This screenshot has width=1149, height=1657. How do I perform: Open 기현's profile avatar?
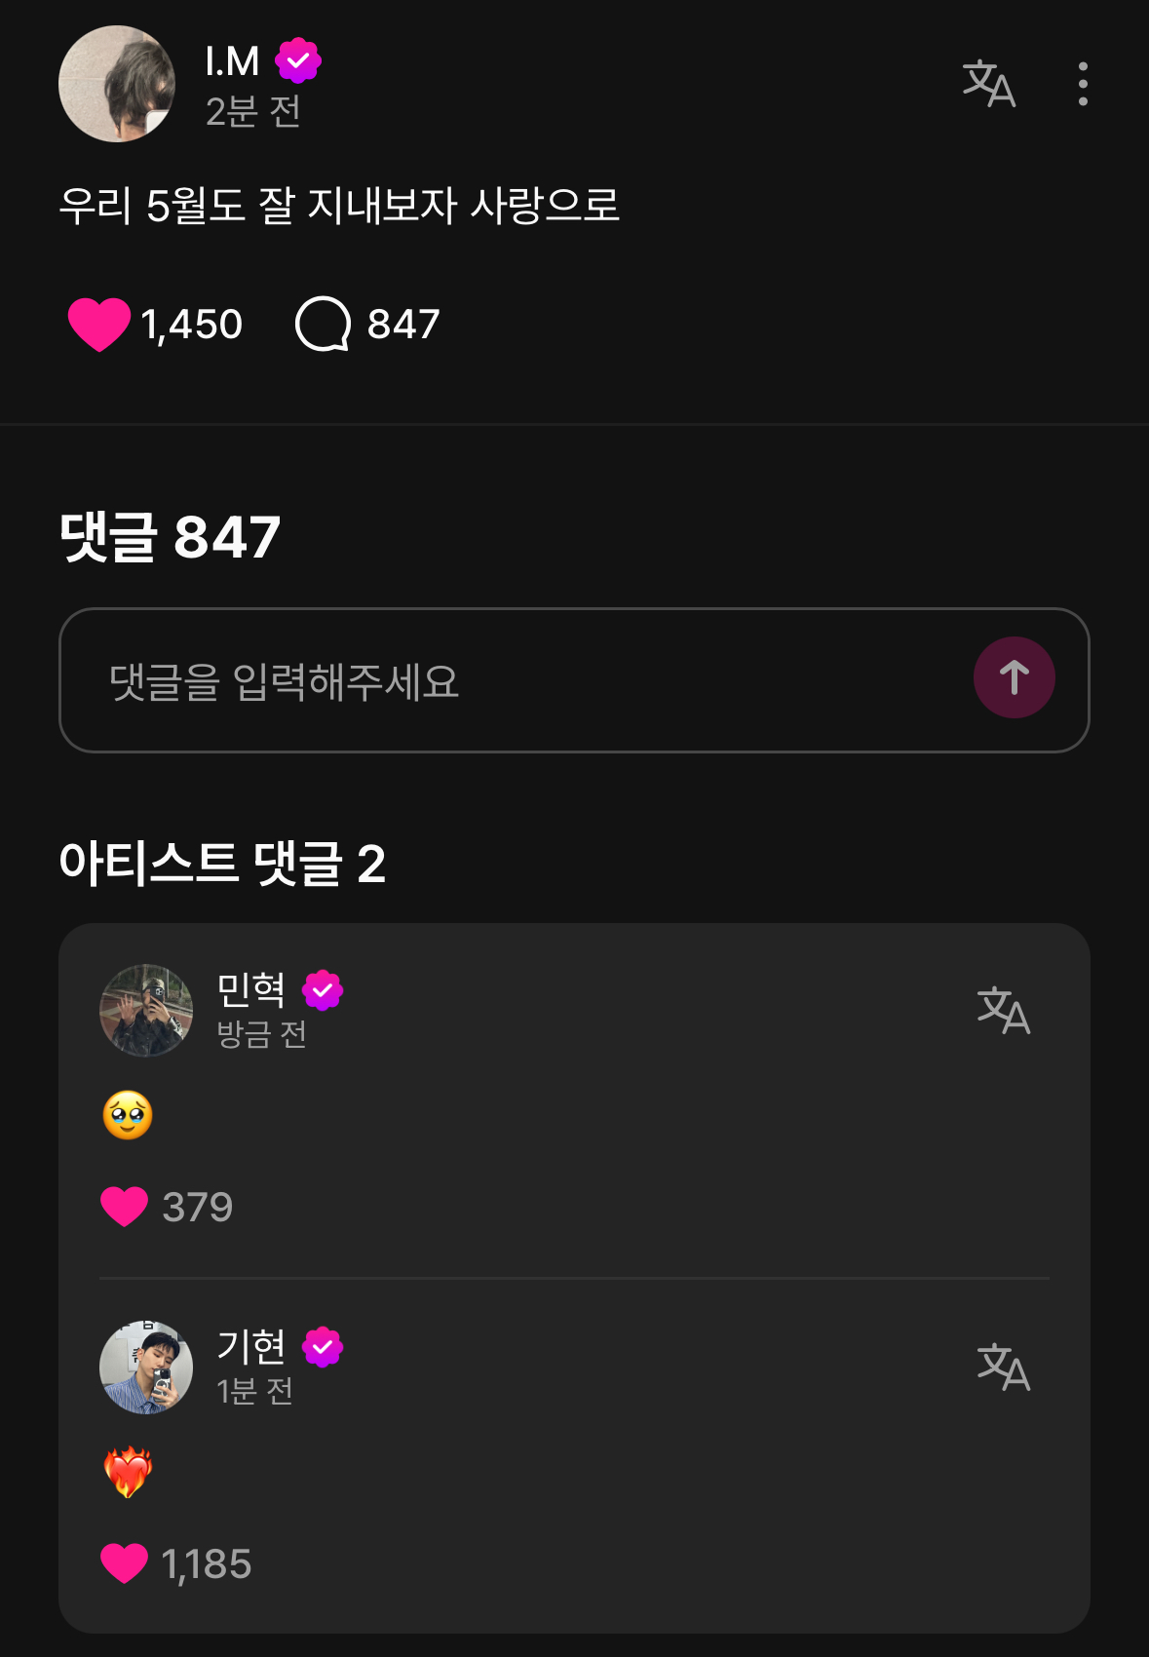146,1368
